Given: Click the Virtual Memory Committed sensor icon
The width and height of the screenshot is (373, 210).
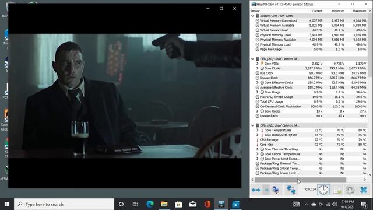Looking at the screenshot, I should pyautogui.click(x=257, y=21).
